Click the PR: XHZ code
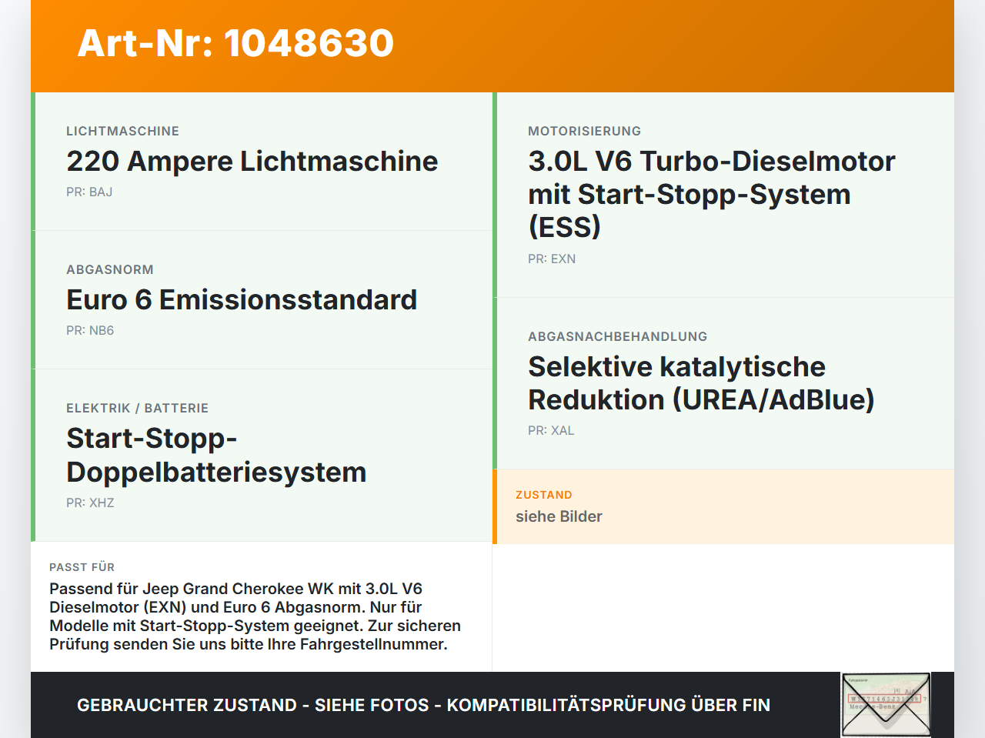The height and width of the screenshot is (738, 985). click(90, 503)
